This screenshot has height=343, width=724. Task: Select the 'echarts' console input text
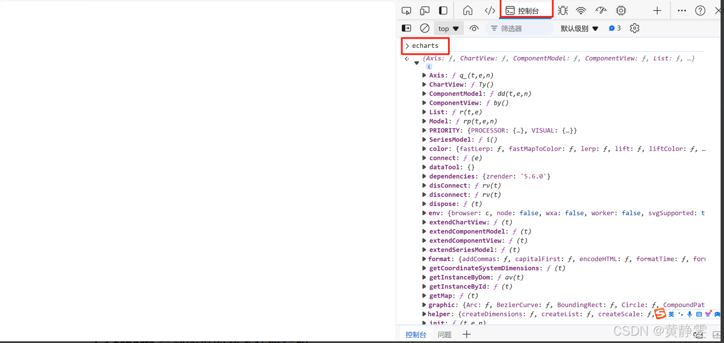[x=425, y=46]
